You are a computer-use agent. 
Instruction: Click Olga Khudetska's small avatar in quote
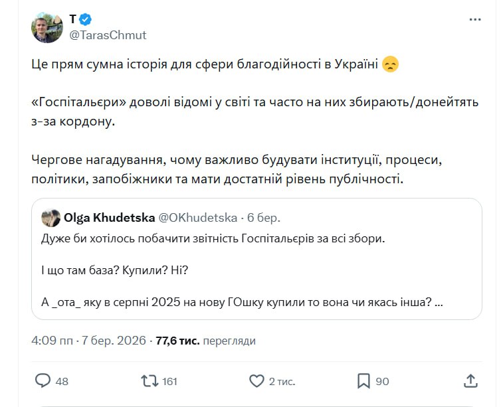coord(50,217)
